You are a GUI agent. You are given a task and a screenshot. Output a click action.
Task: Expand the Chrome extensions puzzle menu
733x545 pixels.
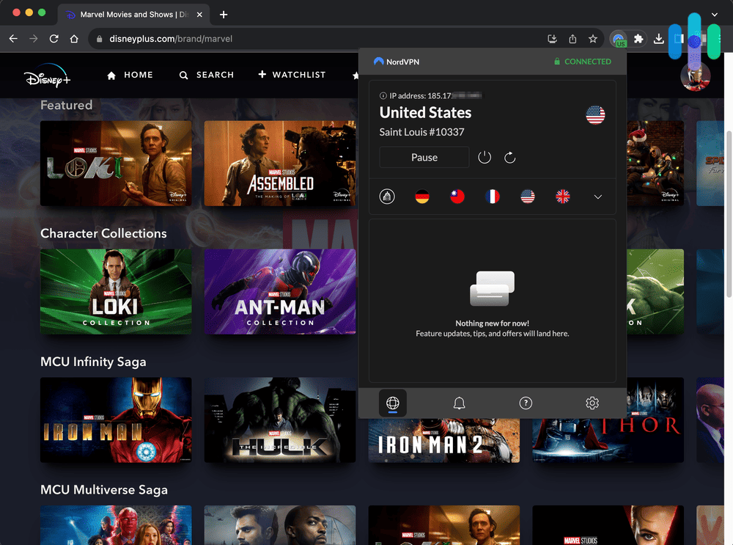tap(639, 37)
